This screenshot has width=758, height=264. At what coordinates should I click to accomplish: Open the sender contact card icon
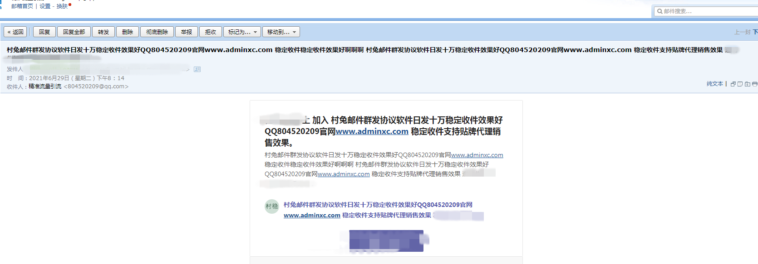click(x=197, y=69)
